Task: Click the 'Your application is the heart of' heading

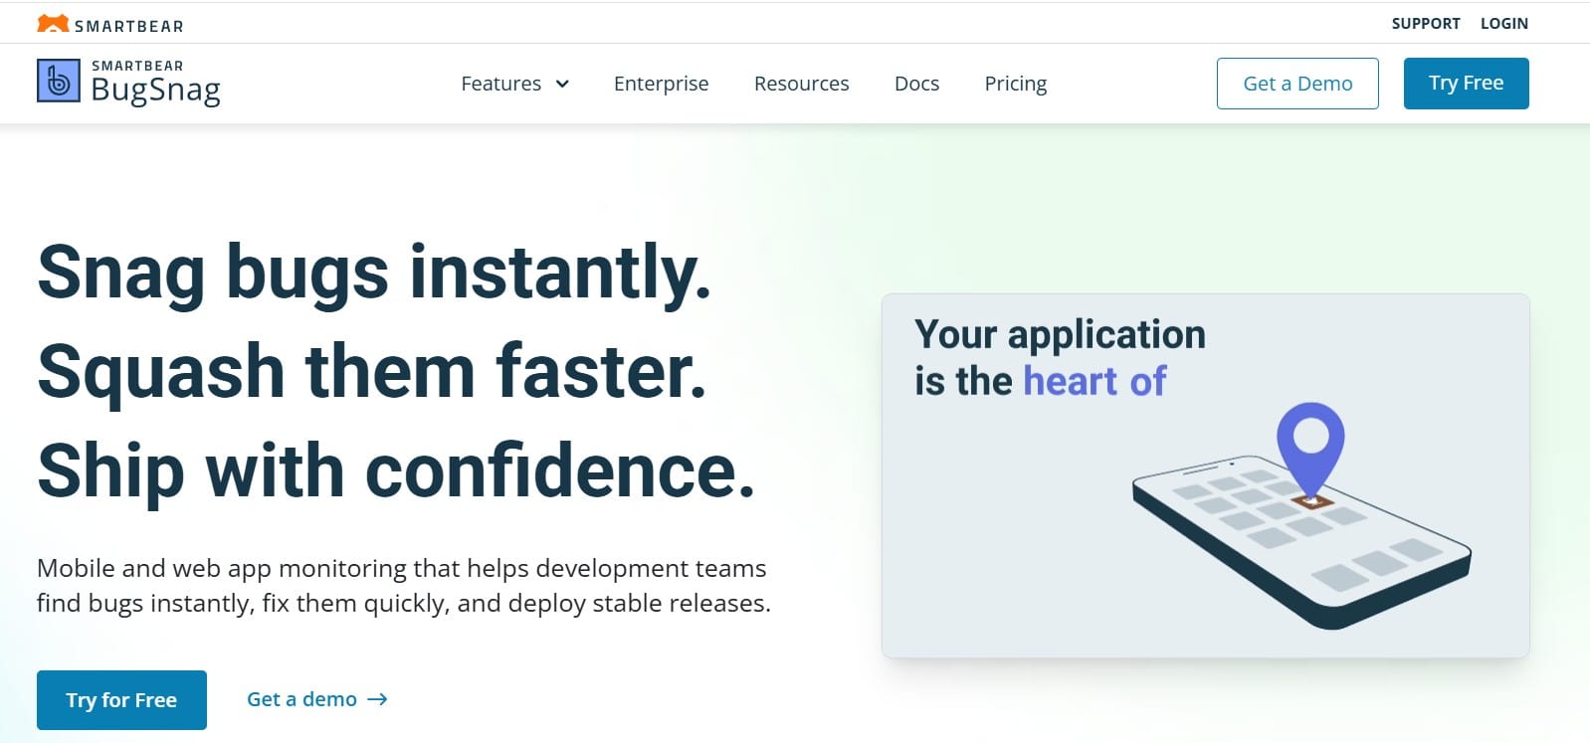Action: coord(1059,358)
